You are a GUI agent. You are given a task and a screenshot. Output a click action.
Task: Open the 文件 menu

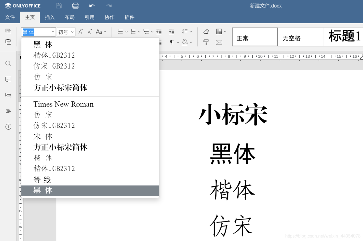[10, 17]
